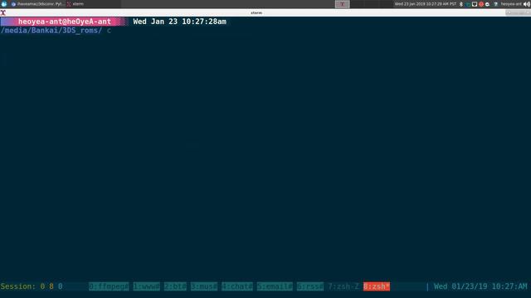
Task: Click the heoyea-ant@heOyeA-ant prompt segment
Action: pos(65,22)
